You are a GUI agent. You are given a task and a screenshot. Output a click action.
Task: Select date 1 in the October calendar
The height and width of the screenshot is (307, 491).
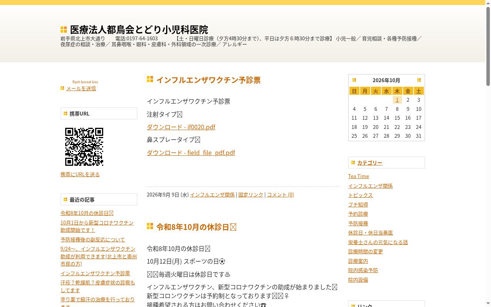coord(397,100)
